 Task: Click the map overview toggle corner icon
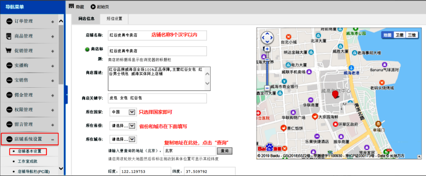419,157
